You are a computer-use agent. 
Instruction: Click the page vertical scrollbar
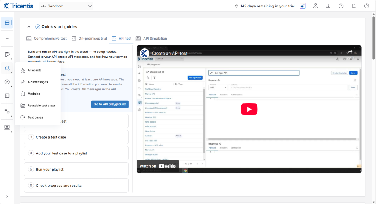click(x=373, y=37)
